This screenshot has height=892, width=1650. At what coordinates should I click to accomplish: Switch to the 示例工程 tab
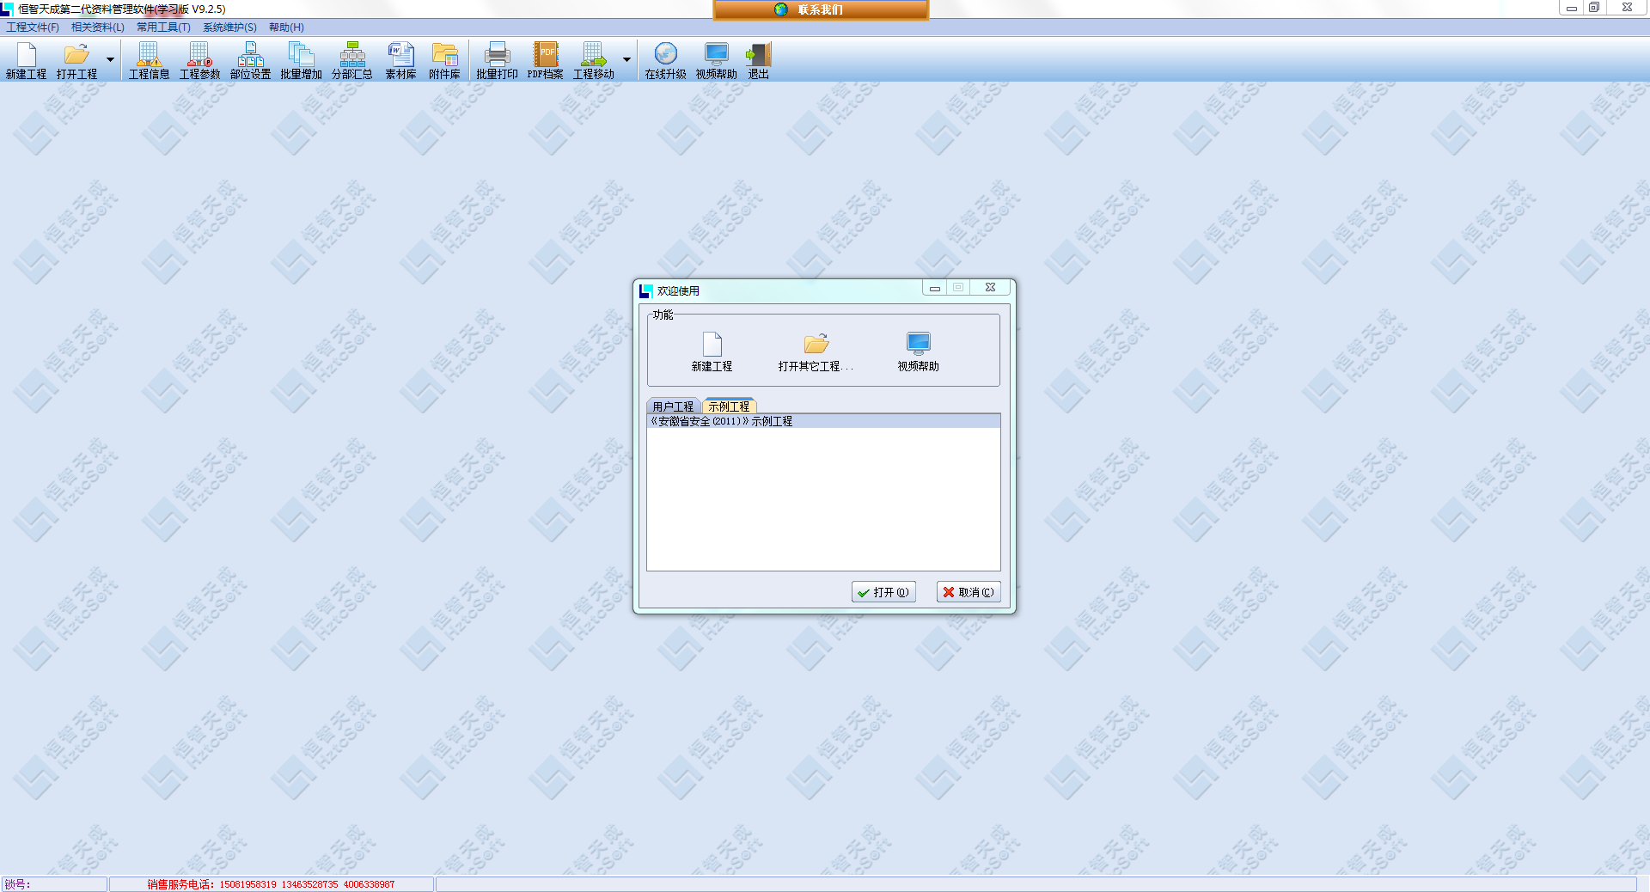729,406
